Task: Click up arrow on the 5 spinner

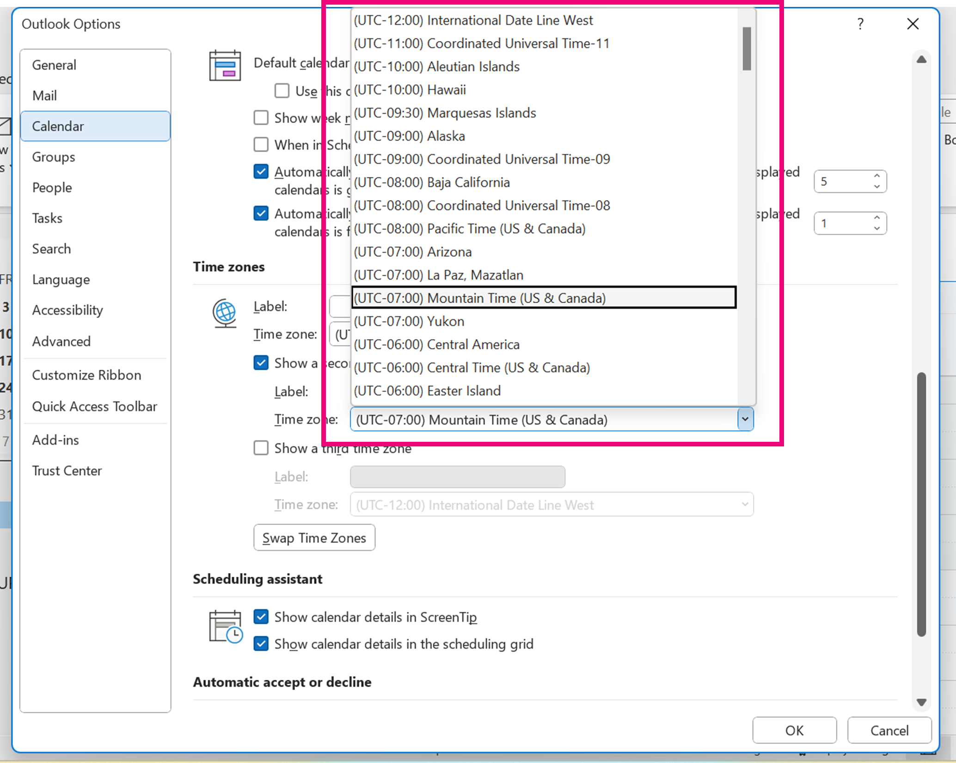Action: [876, 176]
